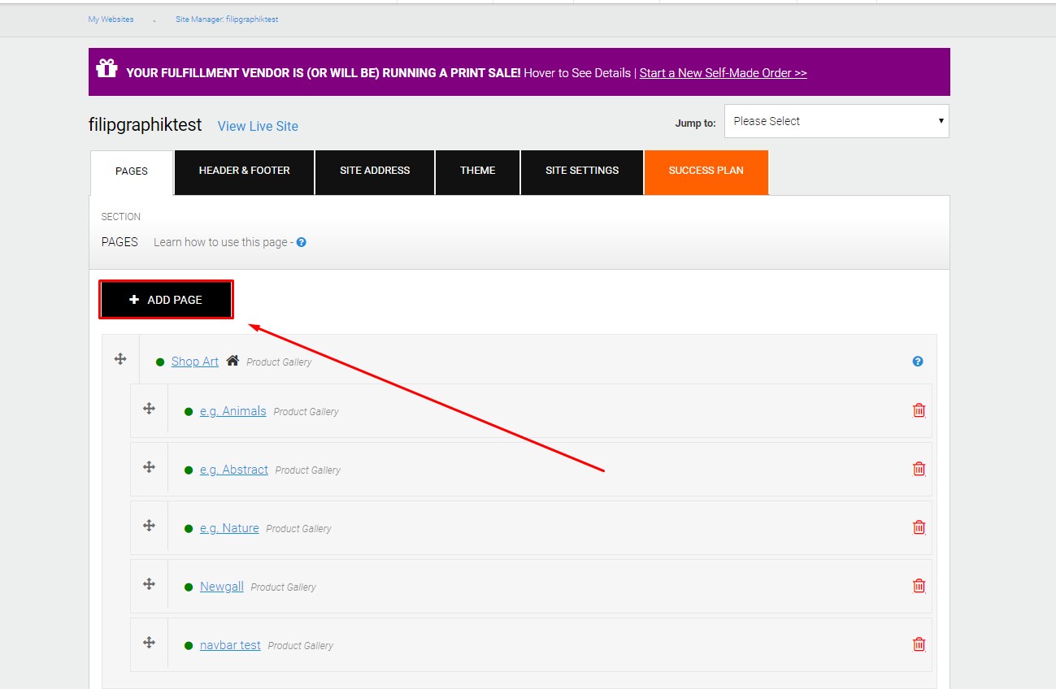Click the trash icon for e.g. Animals
The width and height of the screenshot is (1056, 689).
[x=919, y=410]
